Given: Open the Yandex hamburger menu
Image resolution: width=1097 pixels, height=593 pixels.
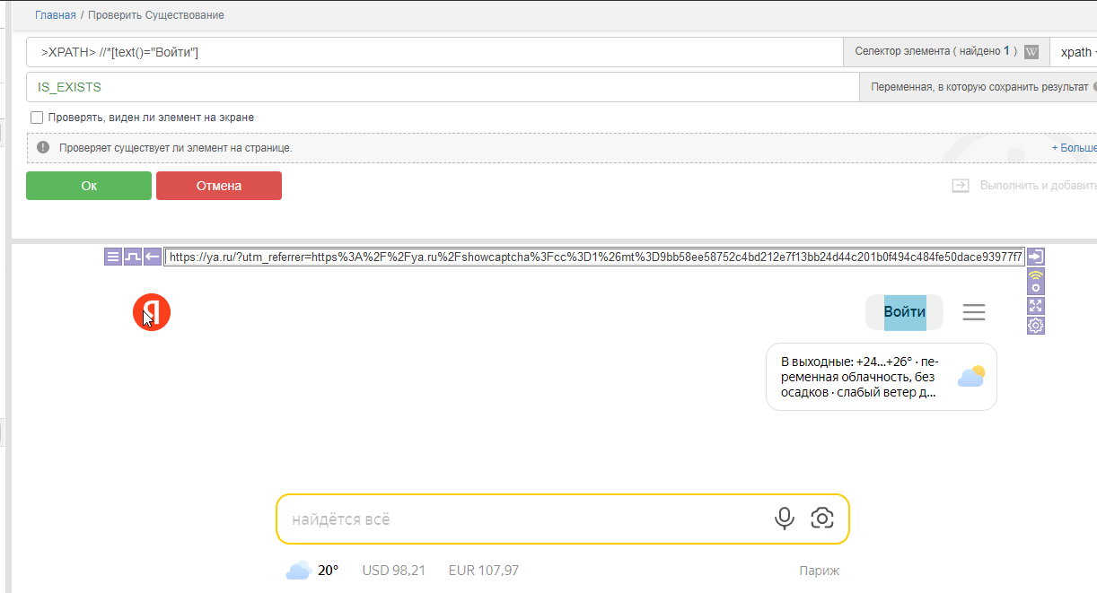Looking at the screenshot, I should click(x=974, y=312).
